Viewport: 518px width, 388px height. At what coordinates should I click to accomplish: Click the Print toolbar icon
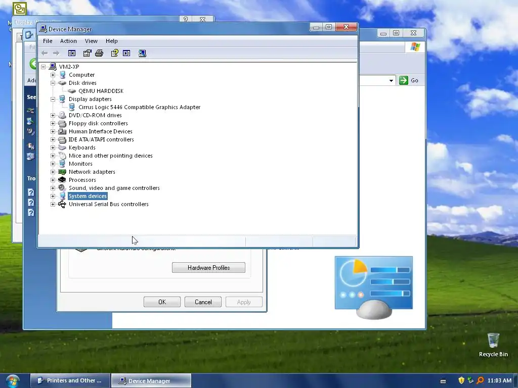[99, 53]
